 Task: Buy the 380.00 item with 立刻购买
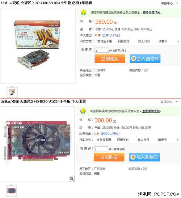tap(110, 58)
